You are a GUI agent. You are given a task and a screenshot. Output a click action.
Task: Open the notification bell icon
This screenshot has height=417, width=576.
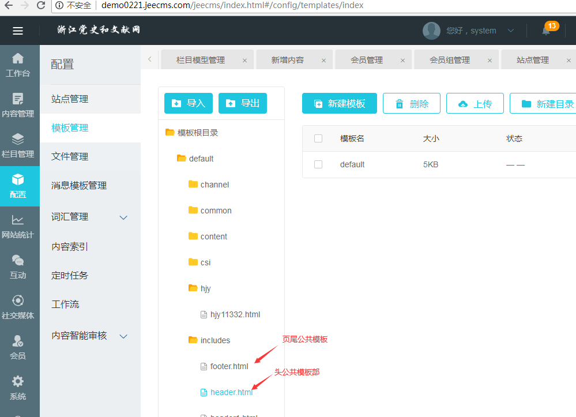(545, 31)
